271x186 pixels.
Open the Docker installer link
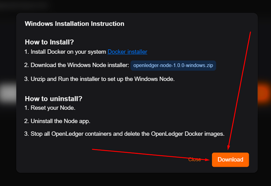[x=127, y=52]
